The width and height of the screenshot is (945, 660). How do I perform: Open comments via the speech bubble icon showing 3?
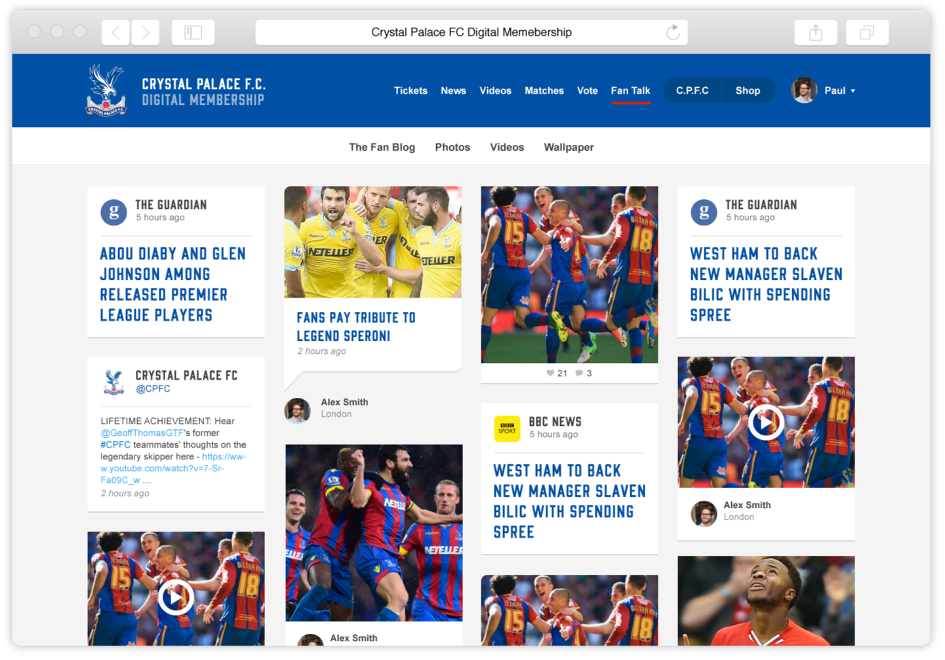(x=579, y=373)
